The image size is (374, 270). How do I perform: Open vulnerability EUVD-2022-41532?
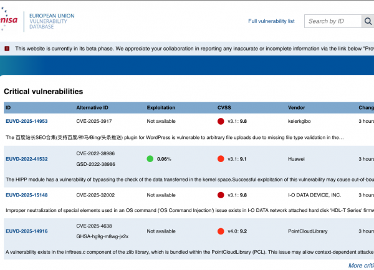[x=27, y=159]
